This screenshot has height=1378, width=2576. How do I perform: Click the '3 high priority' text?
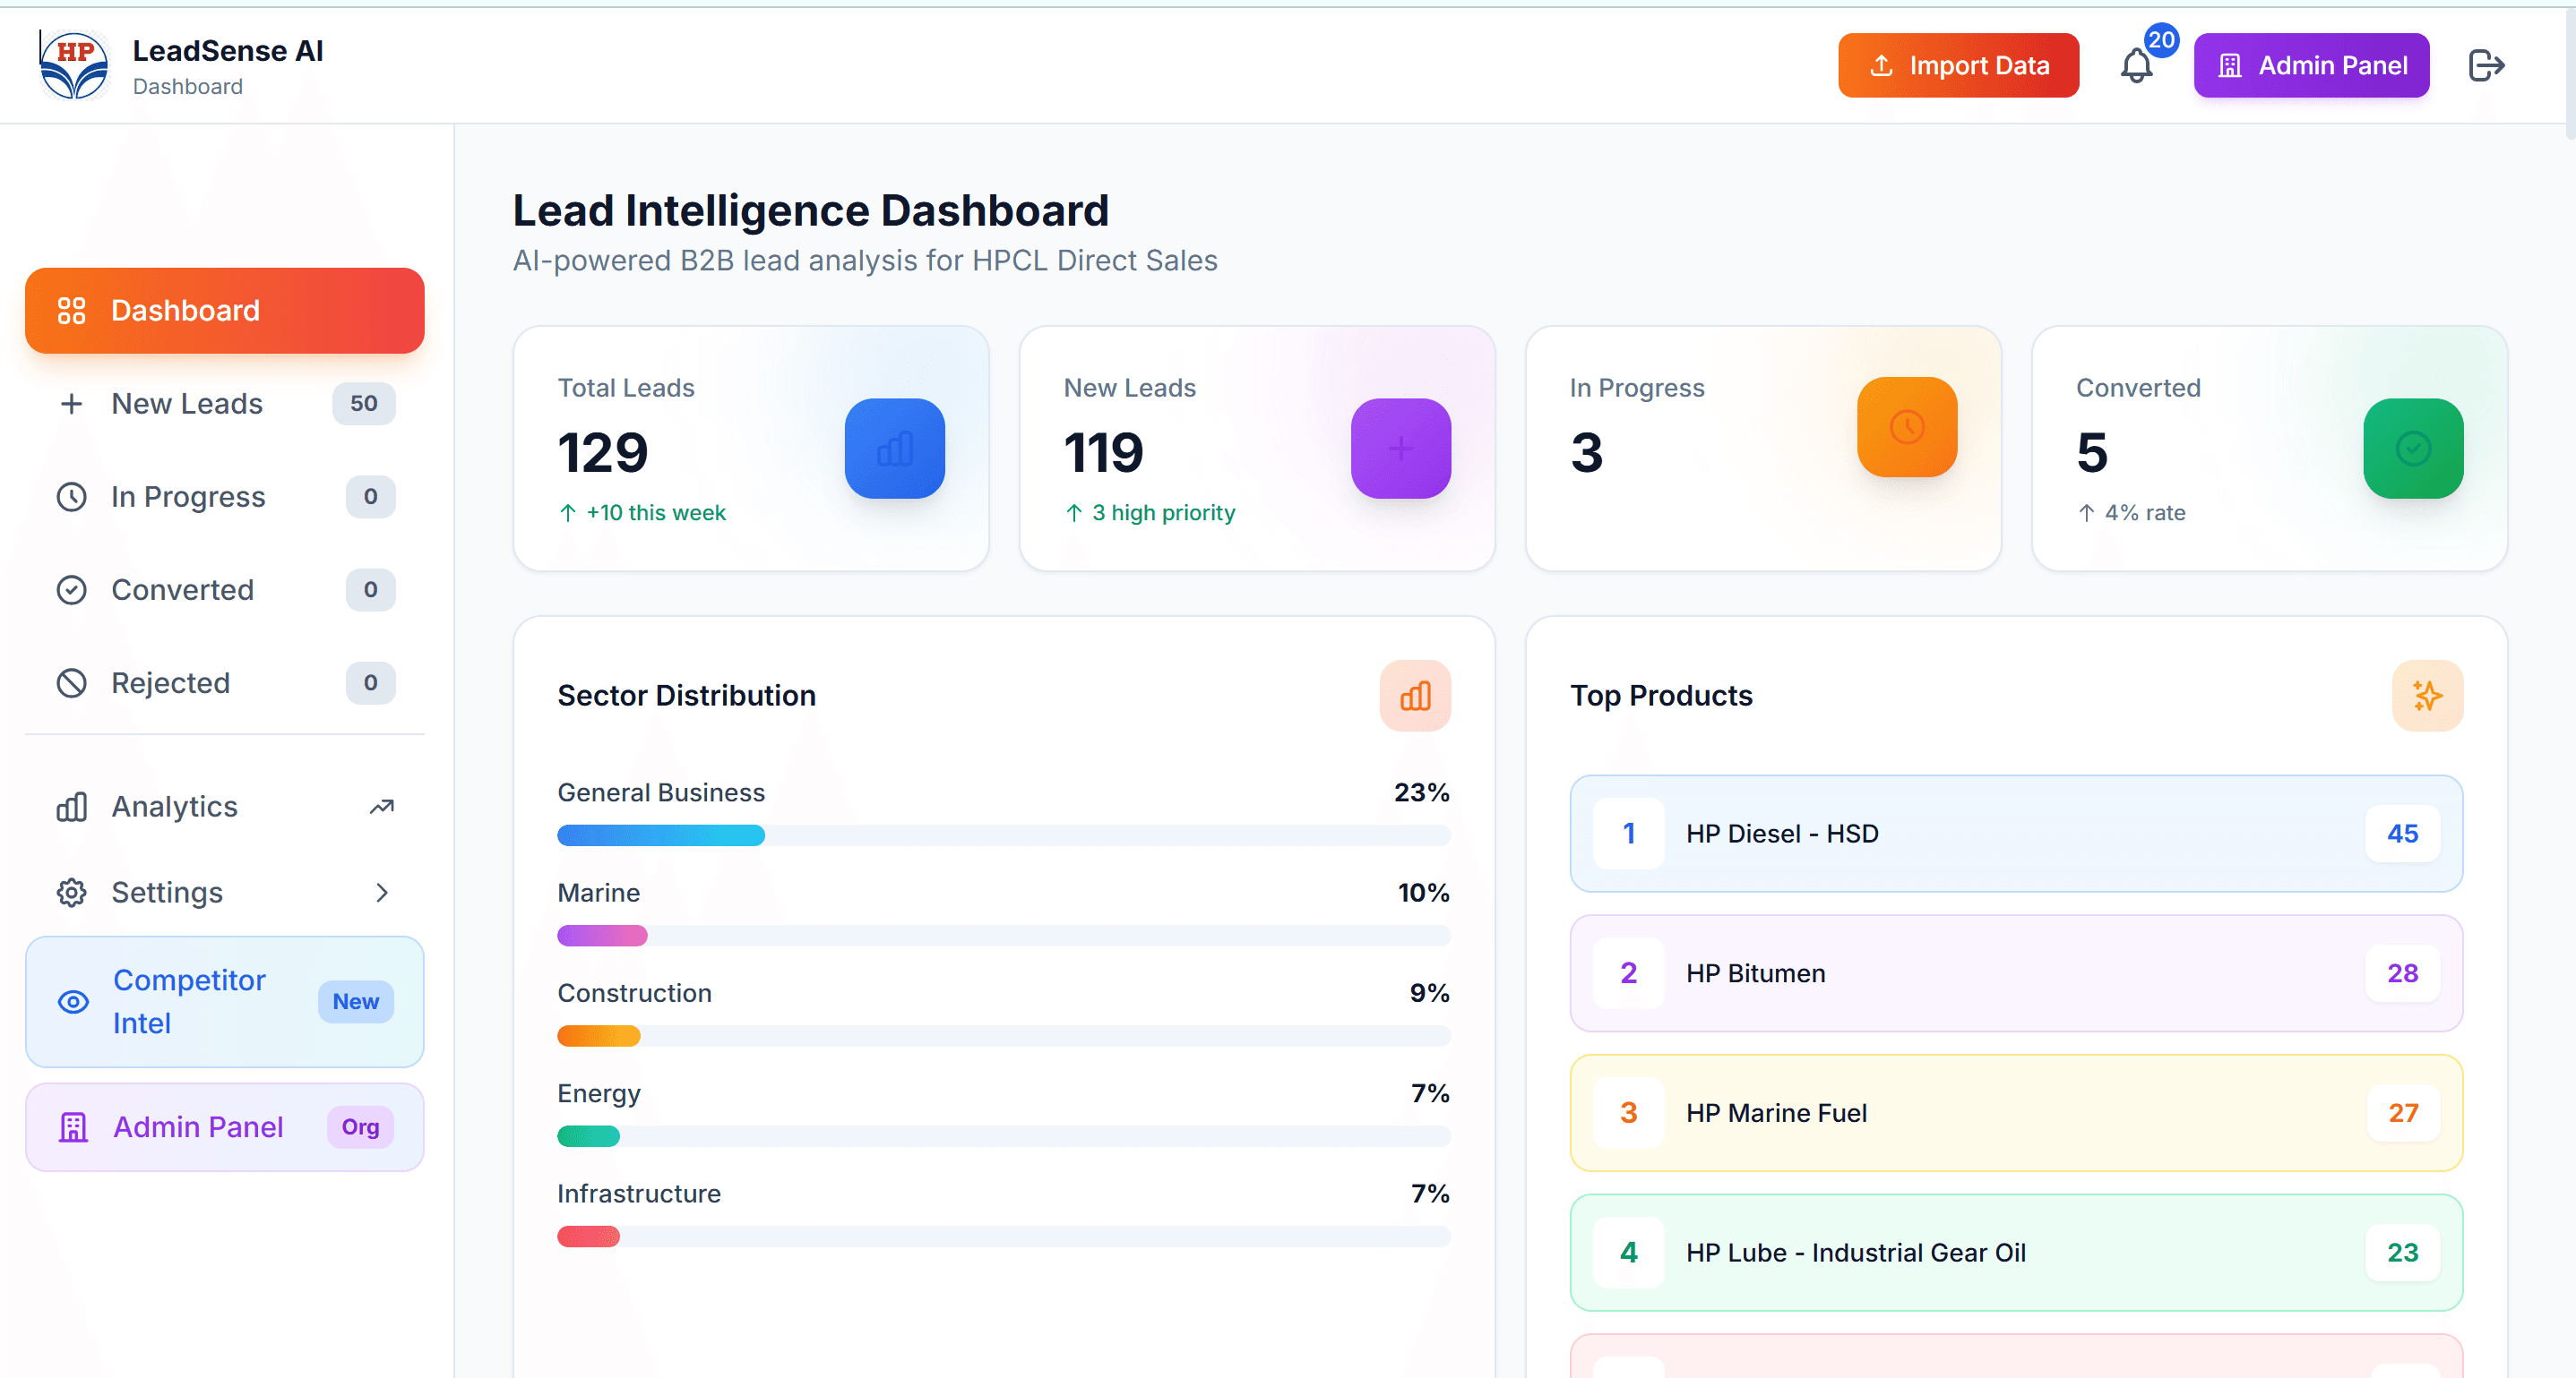click(1164, 513)
